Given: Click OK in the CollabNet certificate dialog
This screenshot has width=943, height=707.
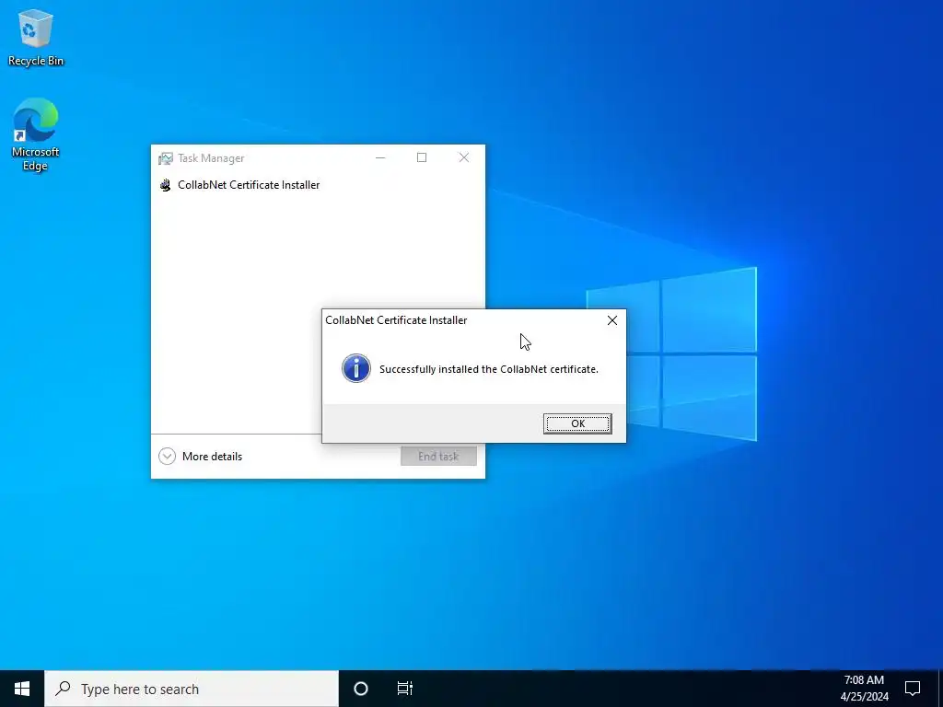Looking at the screenshot, I should coord(577,423).
